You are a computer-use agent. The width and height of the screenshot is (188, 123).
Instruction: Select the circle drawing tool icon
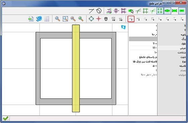click(x=99, y=11)
